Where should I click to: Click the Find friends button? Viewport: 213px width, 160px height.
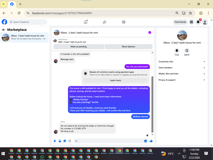[x=180, y=22]
